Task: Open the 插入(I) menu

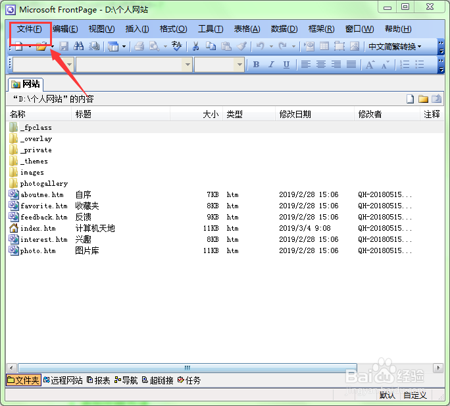Action: (137, 29)
